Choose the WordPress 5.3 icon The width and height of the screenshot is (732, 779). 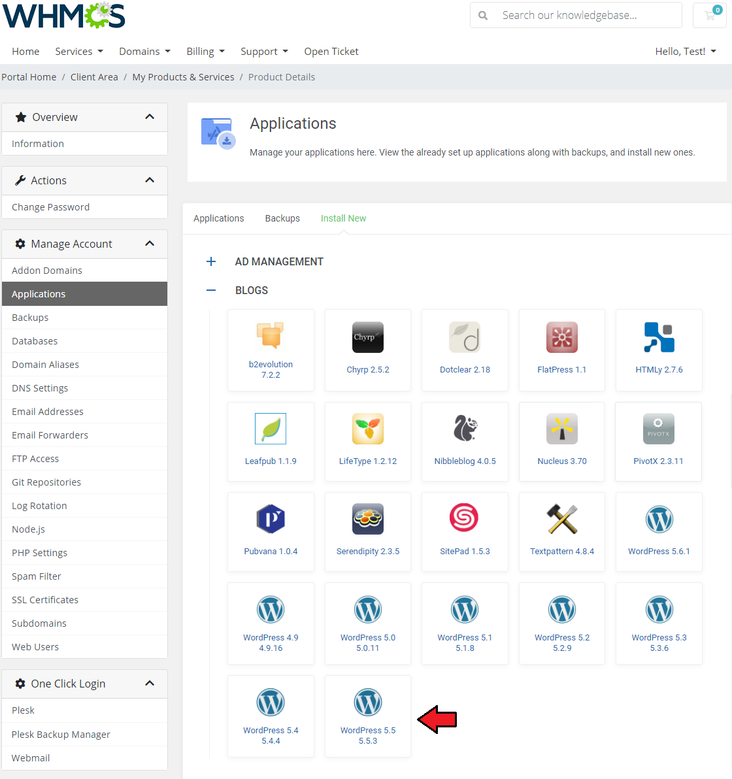[659, 610]
